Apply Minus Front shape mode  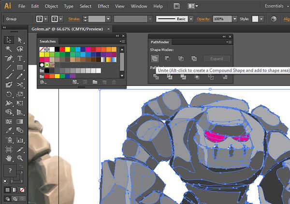[x=168, y=58]
